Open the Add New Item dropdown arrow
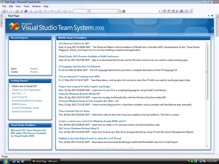219x164 pixels. pyautogui.click(x=14, y=11)
